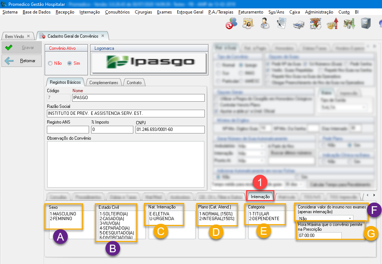Viewport: 382px width, 264px height.
Task: Open the document with pen icon
Action: (281, 24)
